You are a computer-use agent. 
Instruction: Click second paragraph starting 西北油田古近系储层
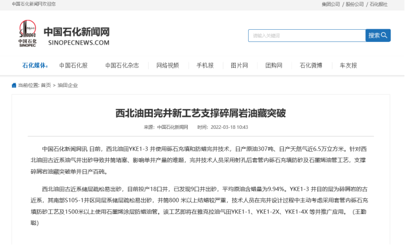tap(199, 206)
